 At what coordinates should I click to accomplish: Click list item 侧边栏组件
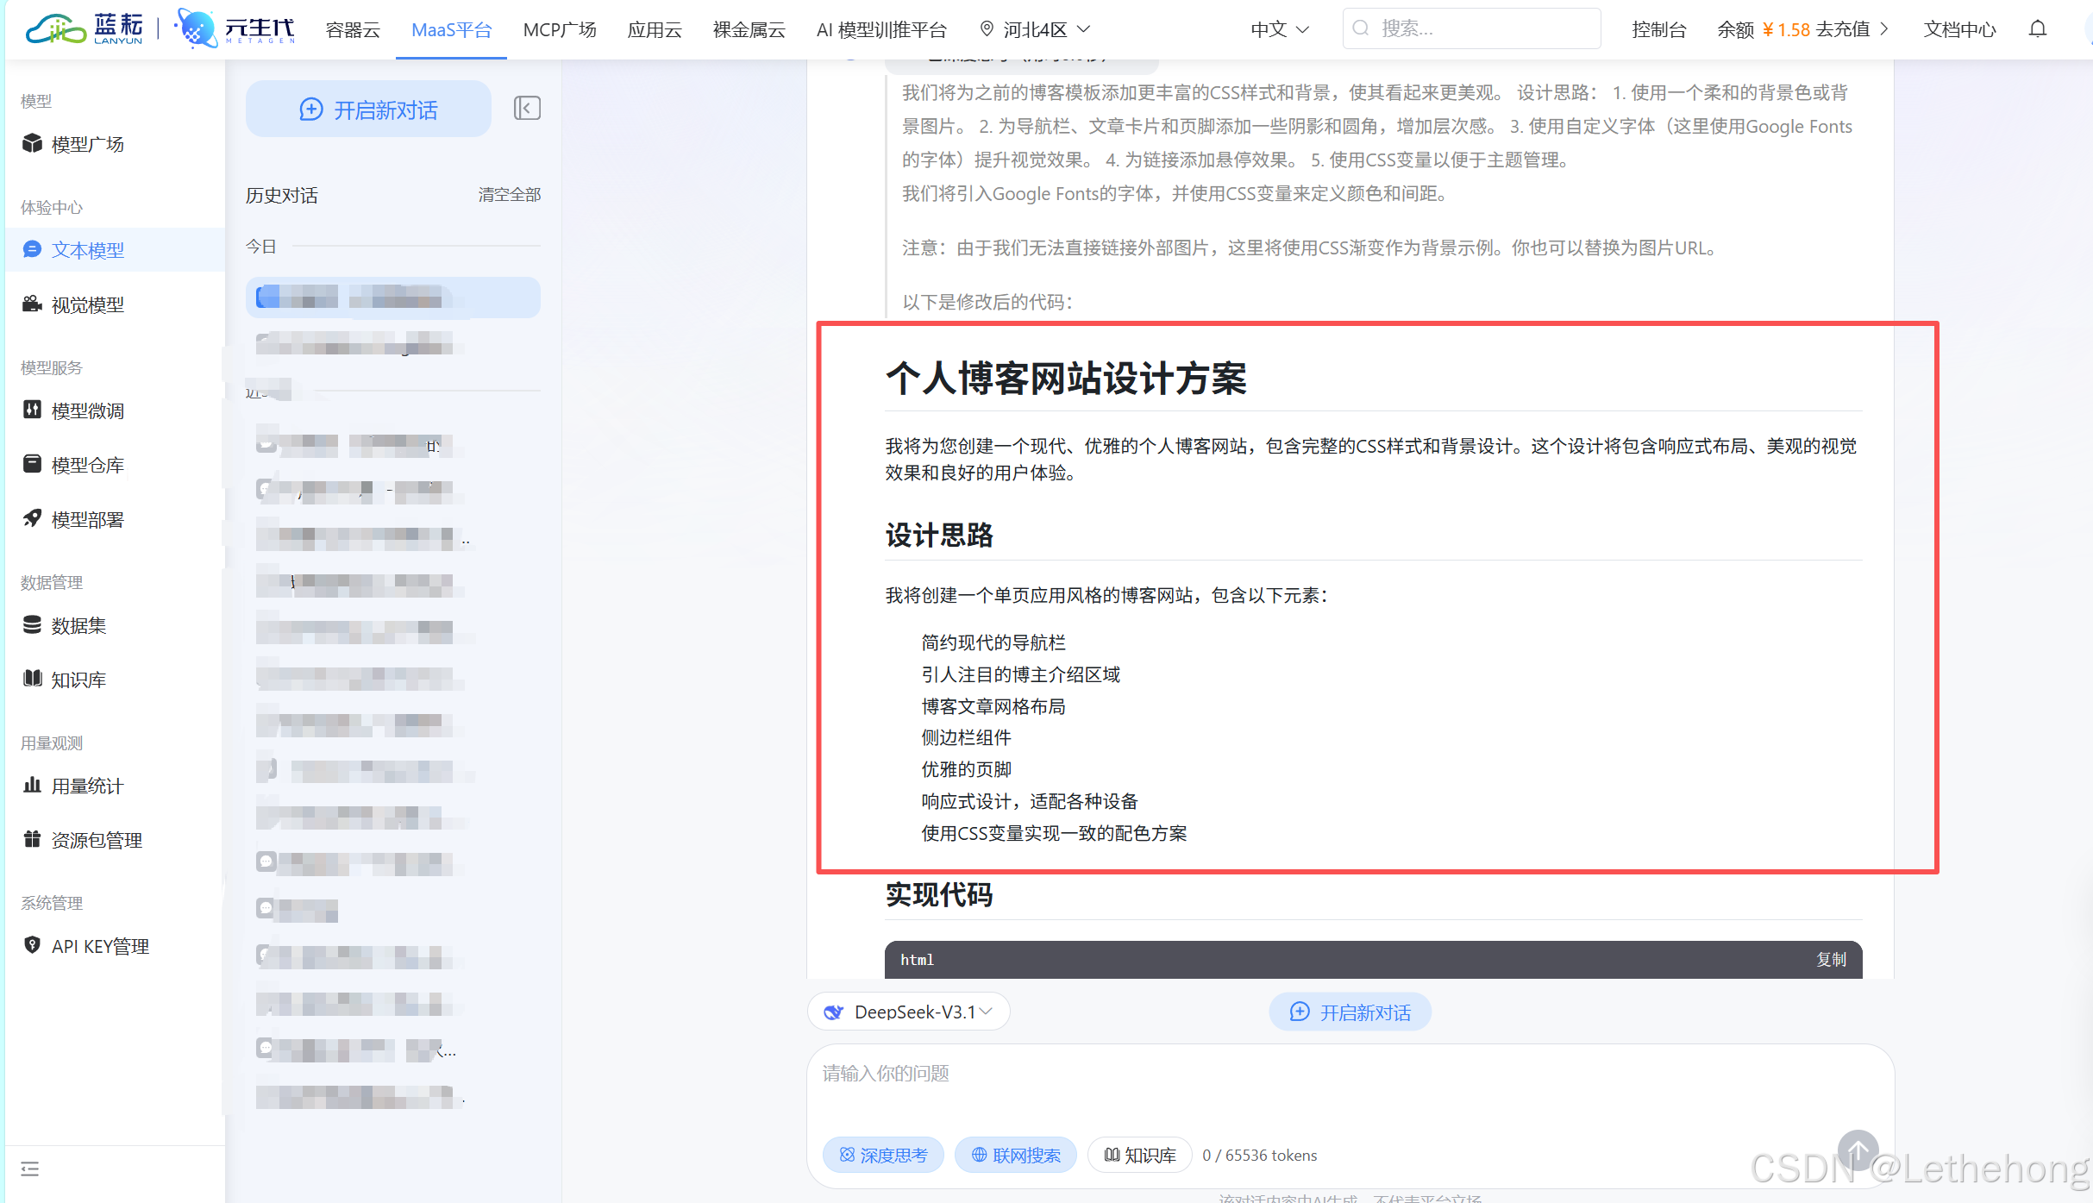pos(966,737)
